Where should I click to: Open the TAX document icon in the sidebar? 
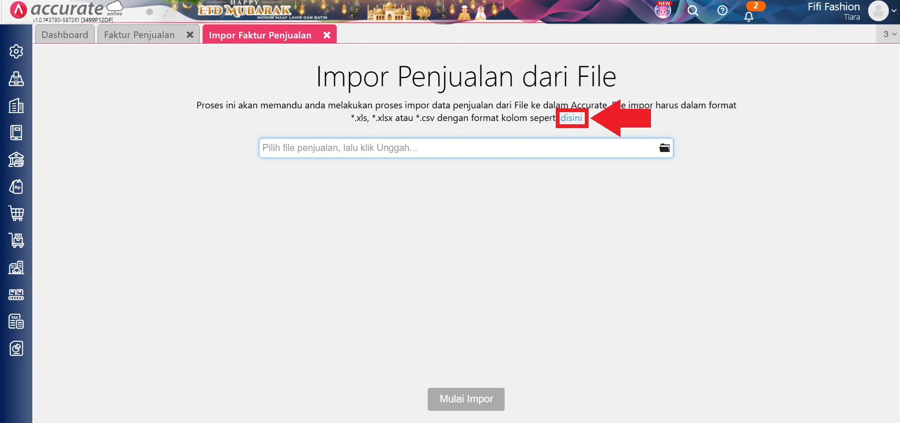coord(16,321)
